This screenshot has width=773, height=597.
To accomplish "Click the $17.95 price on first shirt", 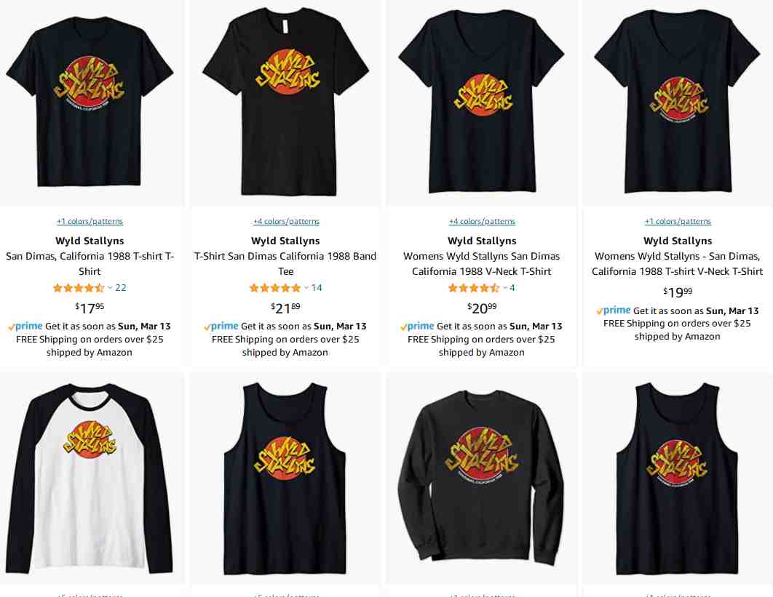I will pos(90,308).
